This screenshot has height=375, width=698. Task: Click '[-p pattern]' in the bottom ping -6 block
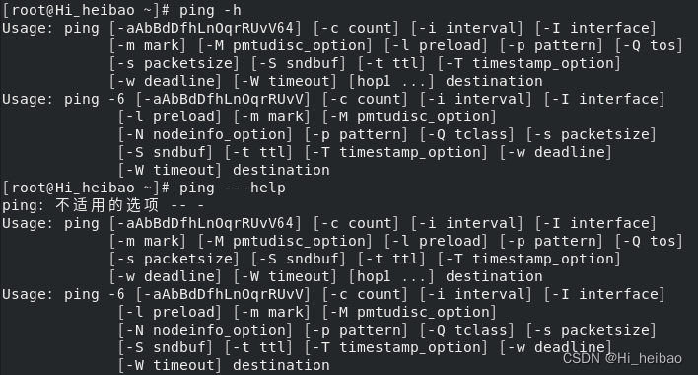[356, 330]
